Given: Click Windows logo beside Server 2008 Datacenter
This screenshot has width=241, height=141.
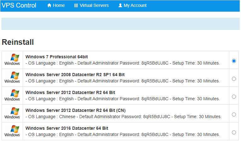Looking at the screenshot, I should coord(12,78).
